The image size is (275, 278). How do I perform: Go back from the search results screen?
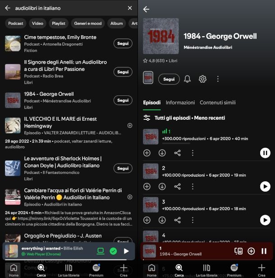click(8, 8)
